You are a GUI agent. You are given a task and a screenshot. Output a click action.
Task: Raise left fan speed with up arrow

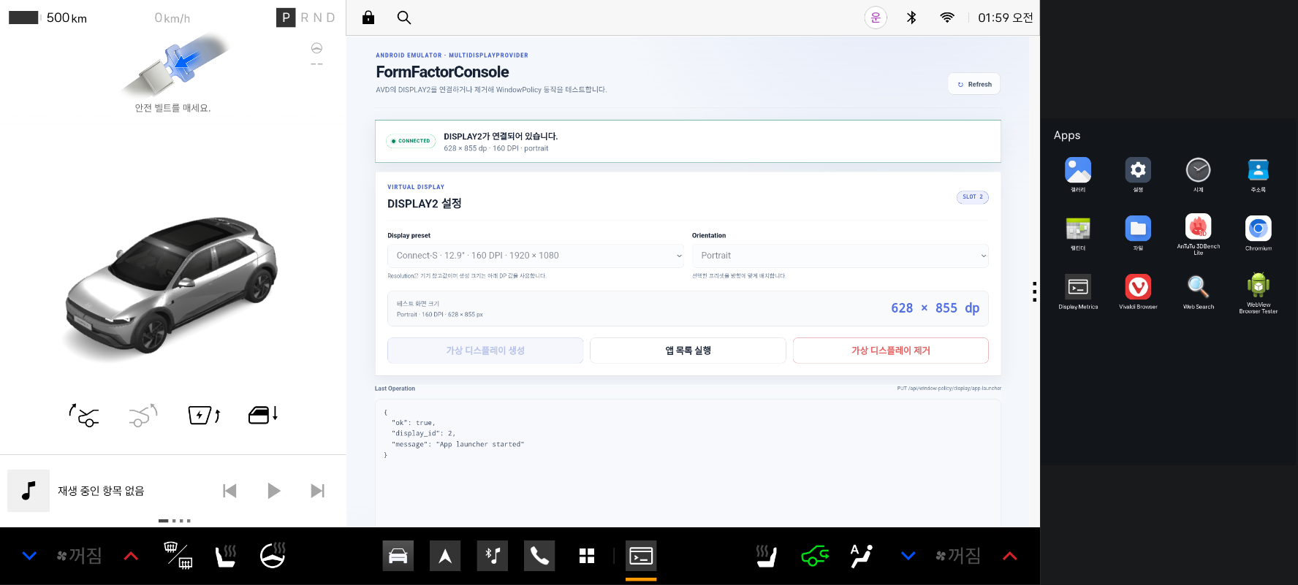coord(131,556)
